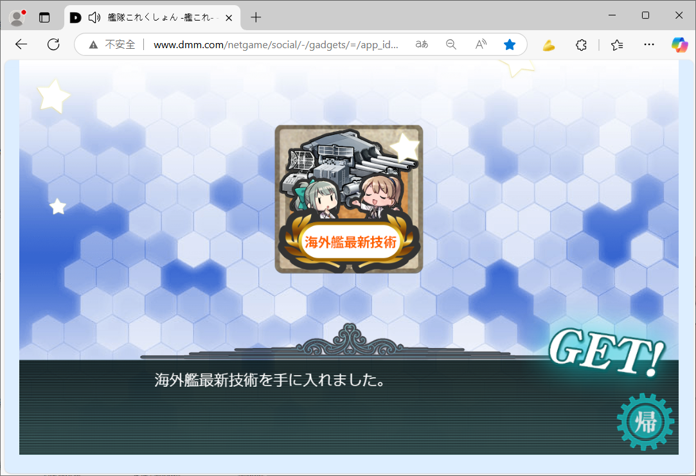Open the tab actions menu icon
The width and height of the screenshot is (696, 476).
[44, 18]
